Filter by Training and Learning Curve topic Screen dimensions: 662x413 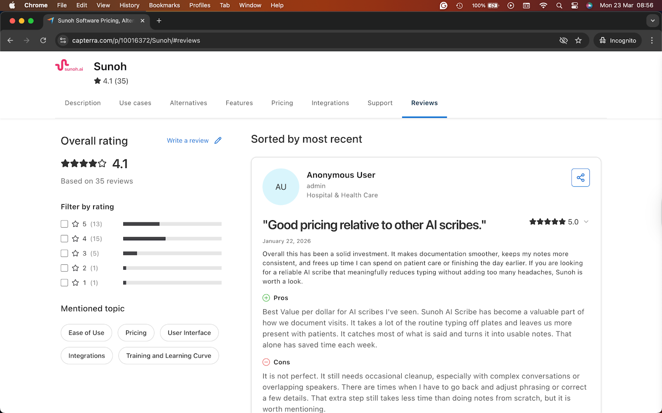[x=169, y=356]
